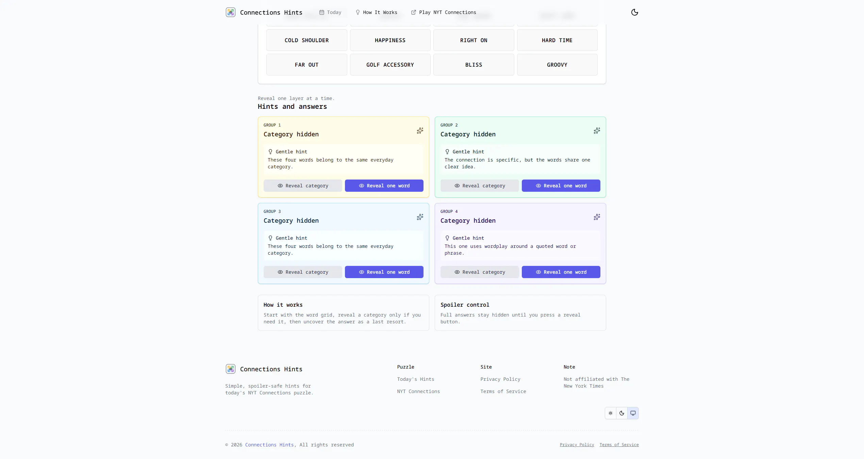Viewport: 864px width, 459px height.
Task: Reveal category for Group 2
Action: (480, 186)
